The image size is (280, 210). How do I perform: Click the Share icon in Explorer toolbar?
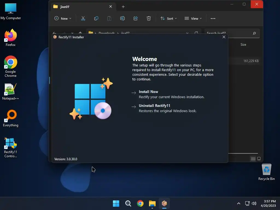pyautogui.click(x=136, y=18)
